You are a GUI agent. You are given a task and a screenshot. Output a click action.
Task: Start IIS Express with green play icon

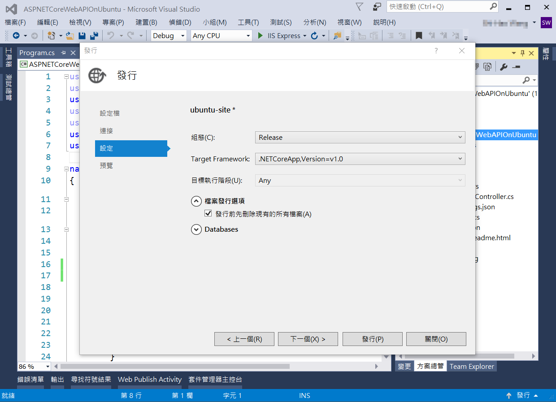tap(261, 35)
